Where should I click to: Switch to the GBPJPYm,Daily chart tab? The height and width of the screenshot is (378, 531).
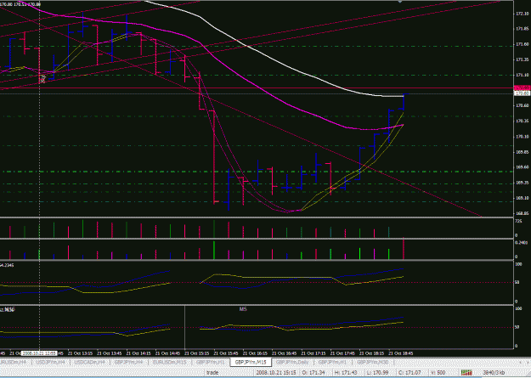click(x=292, y=362)
